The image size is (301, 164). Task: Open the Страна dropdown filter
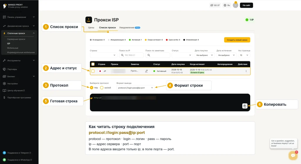(103, 55)
